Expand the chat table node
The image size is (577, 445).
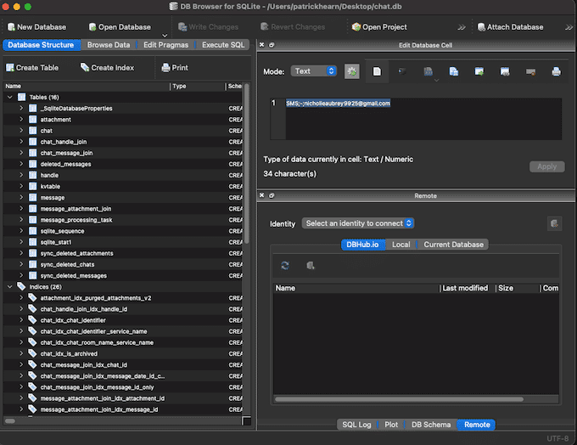point(21,131)
